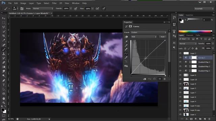Pick the black point eyedropper in Curves
The width and height of the screenshot is (216, 121).
[126, 42]
